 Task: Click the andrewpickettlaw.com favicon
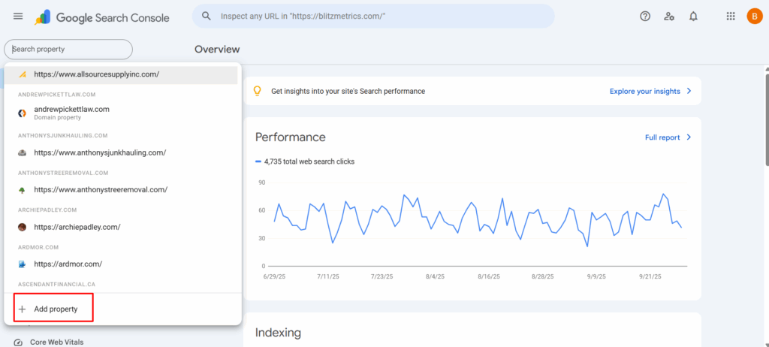(22, 113)
